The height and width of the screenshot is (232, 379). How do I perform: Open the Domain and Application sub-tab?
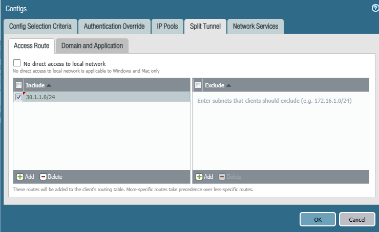click(x=92, y=46)
